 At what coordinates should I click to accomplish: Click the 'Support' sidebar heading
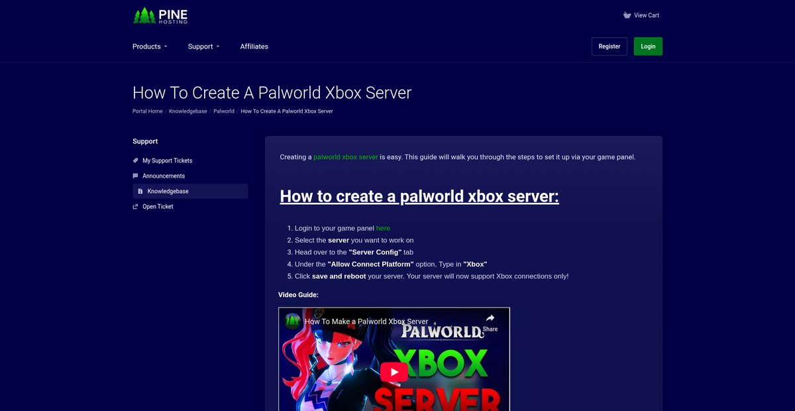[x=145, y=141]
